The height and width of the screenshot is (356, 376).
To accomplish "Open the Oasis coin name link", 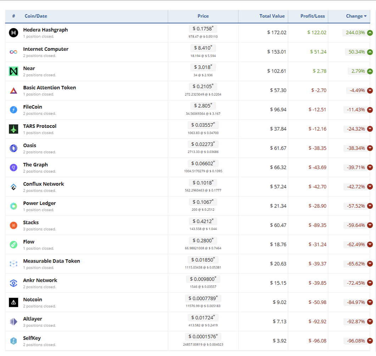I will tap(30, 145).
